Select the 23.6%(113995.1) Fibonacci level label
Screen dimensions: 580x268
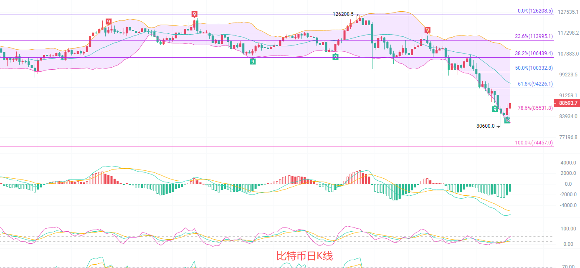534,36
